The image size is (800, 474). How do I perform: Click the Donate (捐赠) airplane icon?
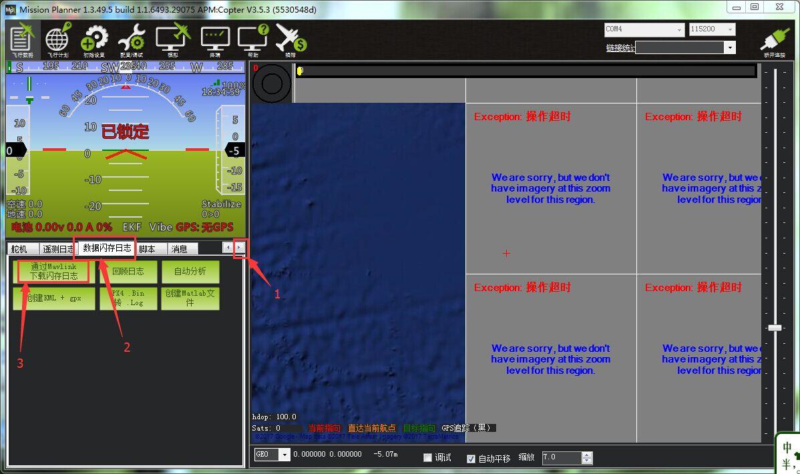click(290, 40)
